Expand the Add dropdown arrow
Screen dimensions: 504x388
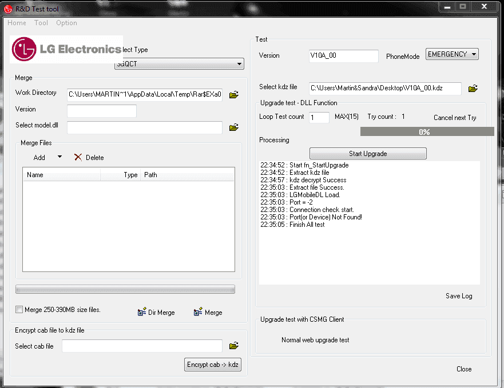tap(59, 157)
